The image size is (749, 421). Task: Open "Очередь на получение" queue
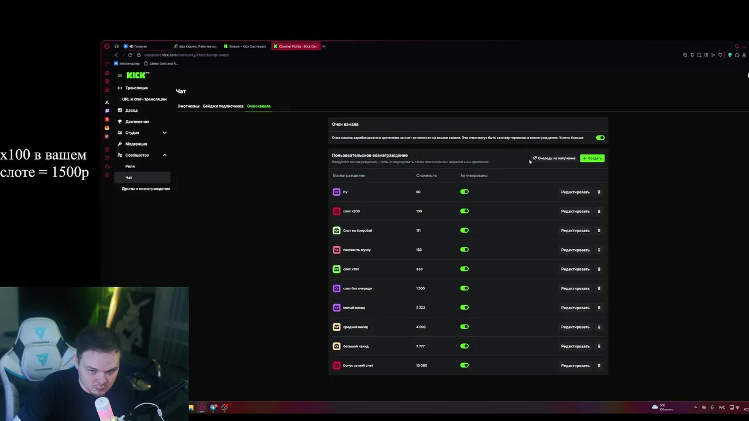coord(554,158)
